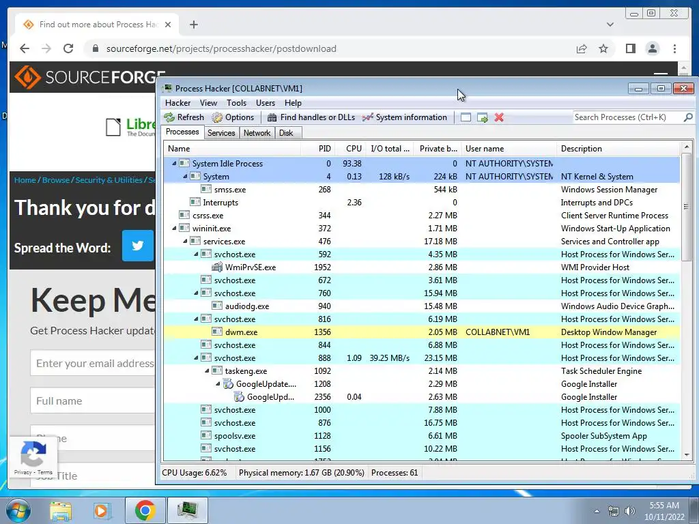Click the Browse breadcrumb link
Image resolution: width=699 pixels, height=524 pixels.
point(56,180)
